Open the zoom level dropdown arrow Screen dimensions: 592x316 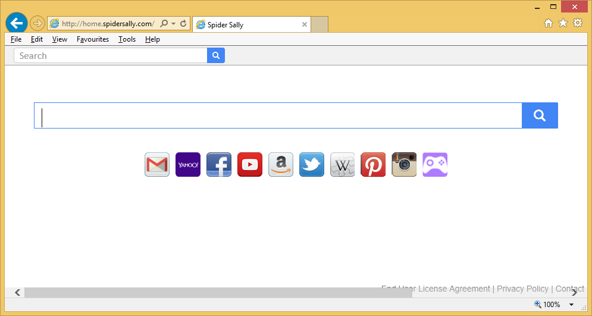tap(571, 305)
